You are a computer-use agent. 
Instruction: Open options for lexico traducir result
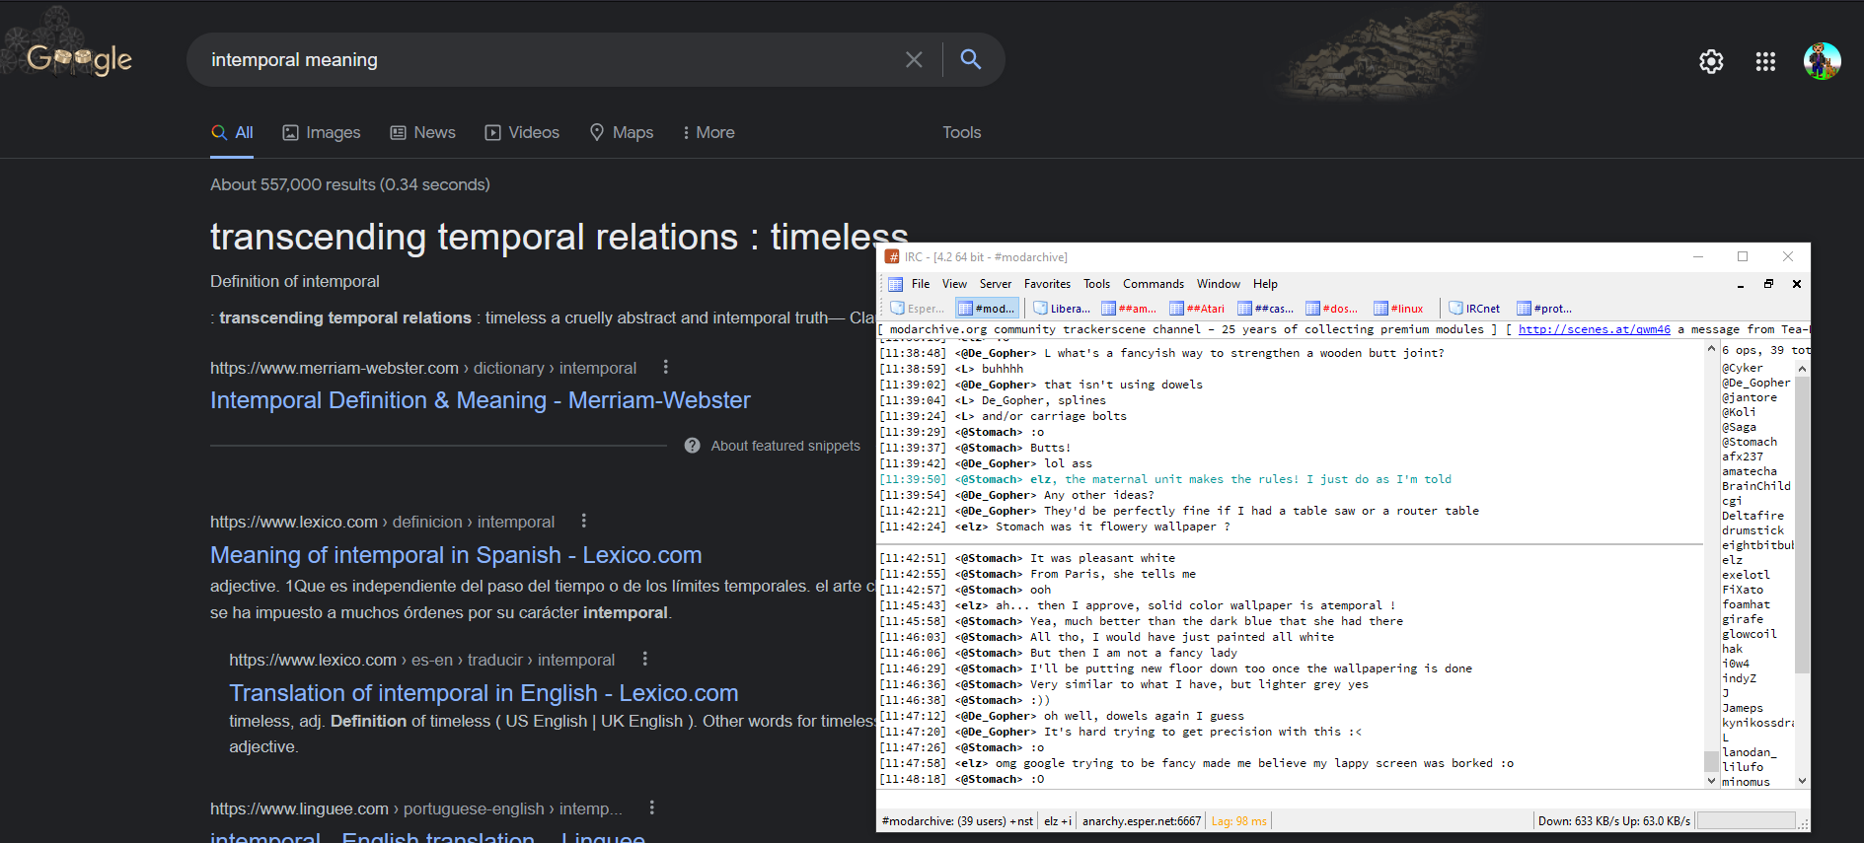[x=645, y=659]
